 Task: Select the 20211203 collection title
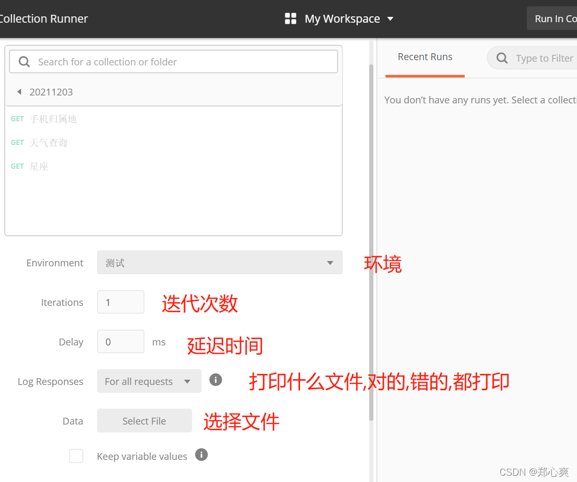coord(51,92)
